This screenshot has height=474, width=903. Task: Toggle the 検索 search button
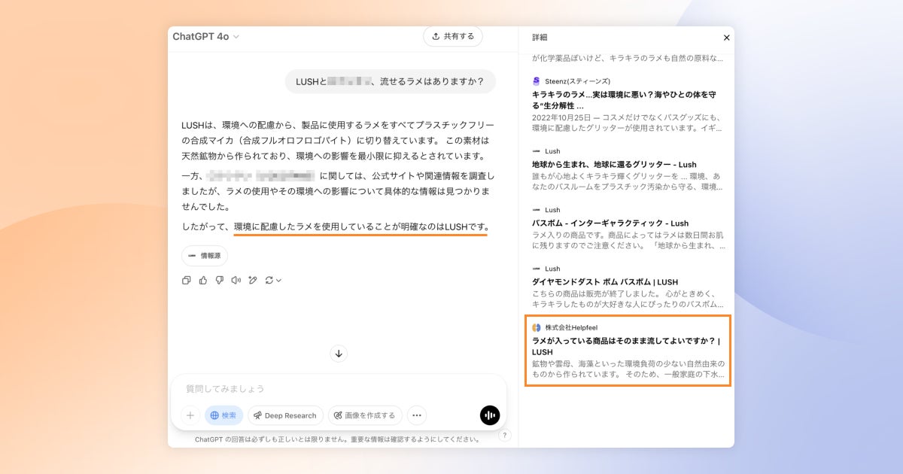224,415
